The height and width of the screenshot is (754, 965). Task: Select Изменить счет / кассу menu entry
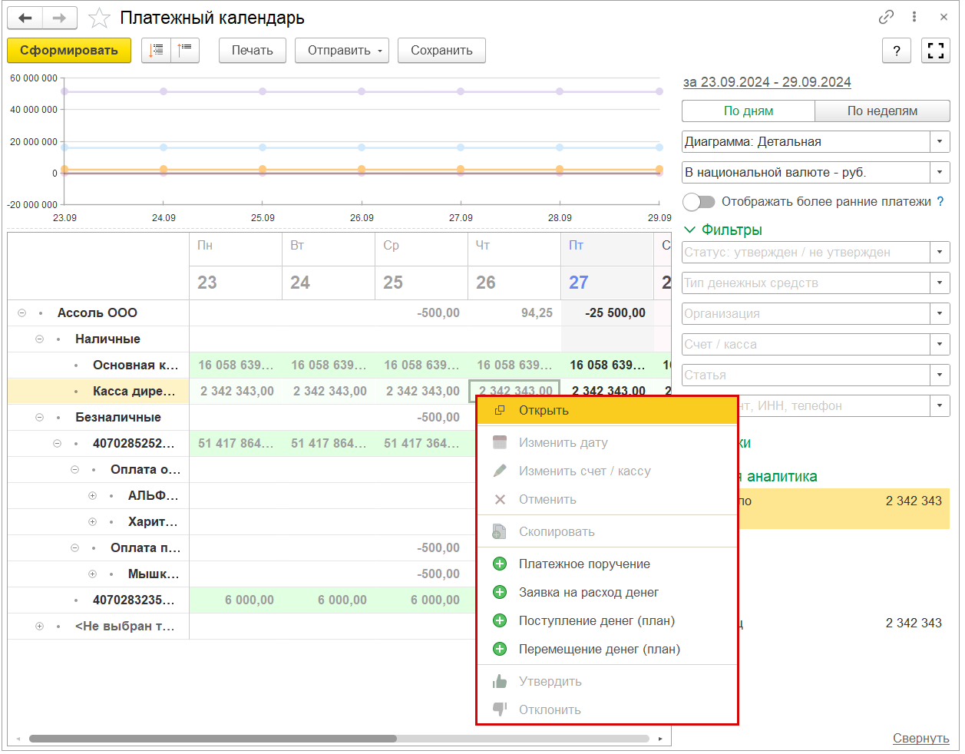pyautogui.click(x=606, y=471)
